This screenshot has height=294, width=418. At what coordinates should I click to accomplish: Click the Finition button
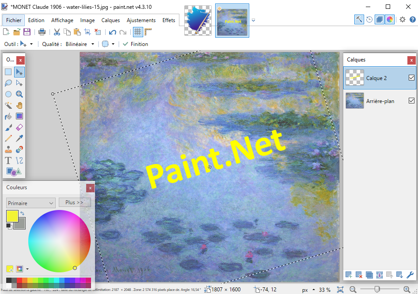click(x=135, y=44)
